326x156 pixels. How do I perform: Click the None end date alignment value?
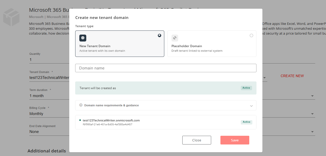tap(34, 132)
